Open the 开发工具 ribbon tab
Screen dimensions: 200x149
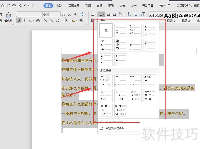point(148,6)
